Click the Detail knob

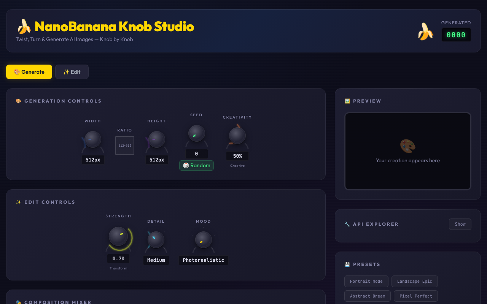coord(156,240)
